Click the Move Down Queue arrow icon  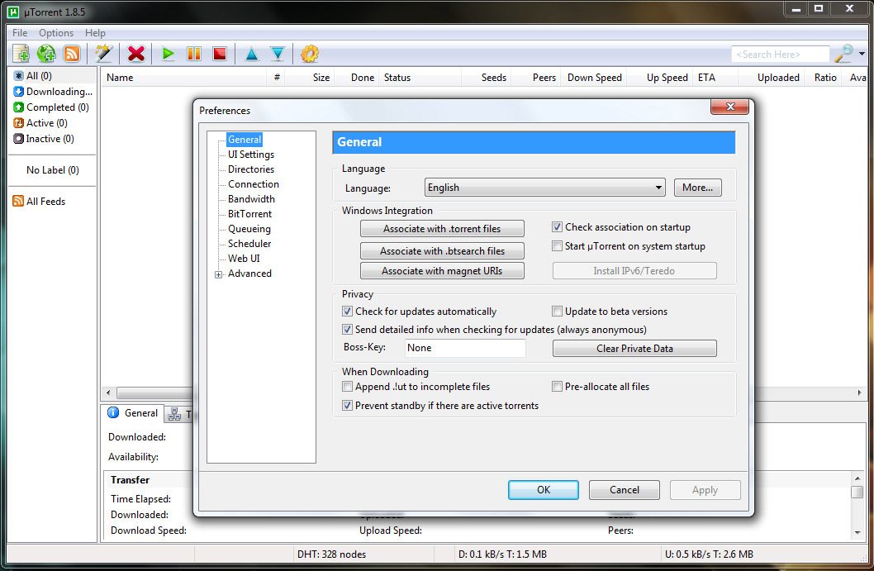coord(278,54)
